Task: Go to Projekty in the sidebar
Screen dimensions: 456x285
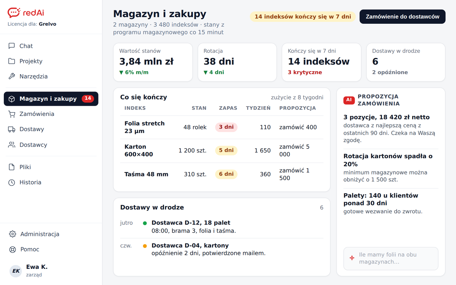Action: click(x=51, y=61)
